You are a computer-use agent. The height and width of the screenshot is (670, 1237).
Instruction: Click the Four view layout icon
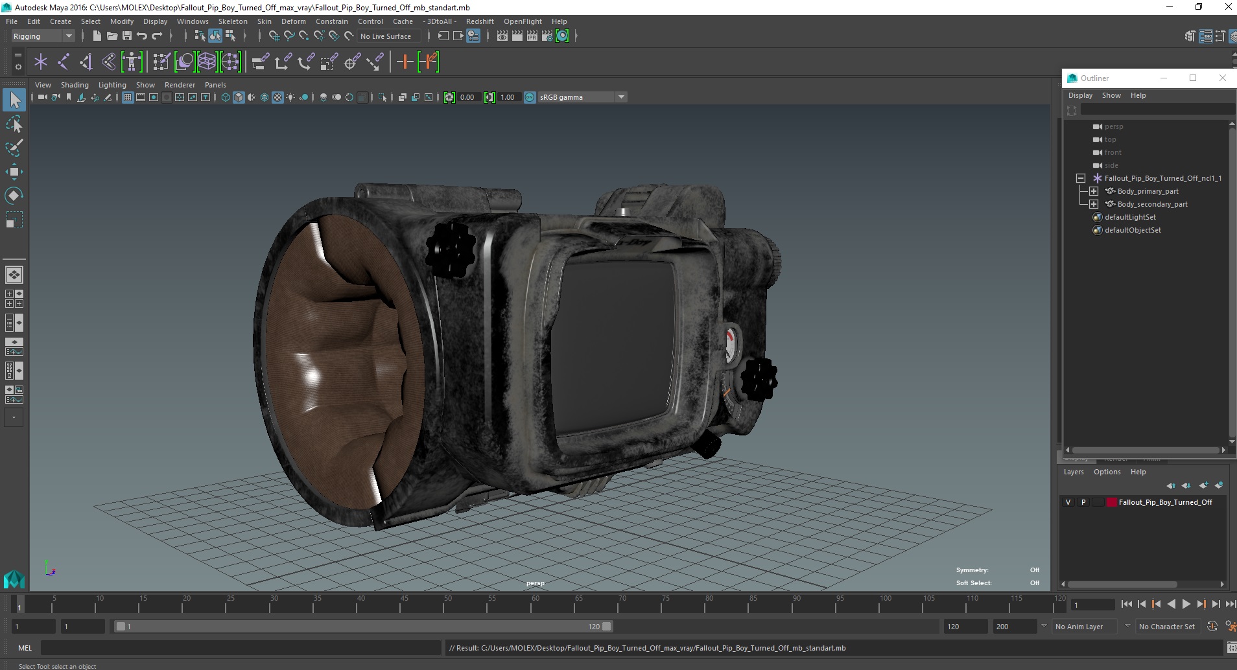[x=14, y=299]
